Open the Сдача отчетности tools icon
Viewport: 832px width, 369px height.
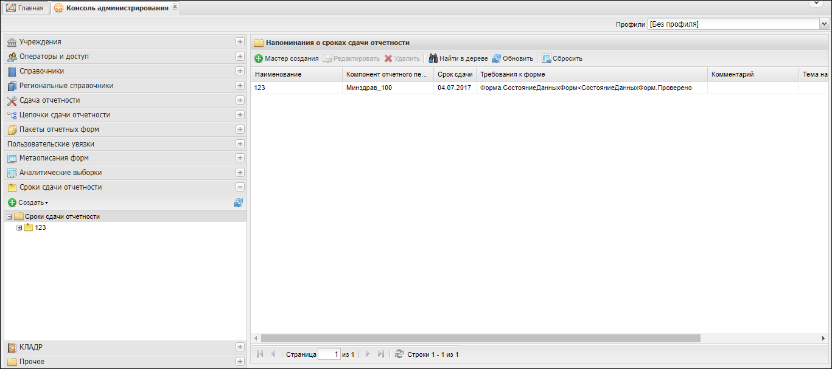pos(12,100)
